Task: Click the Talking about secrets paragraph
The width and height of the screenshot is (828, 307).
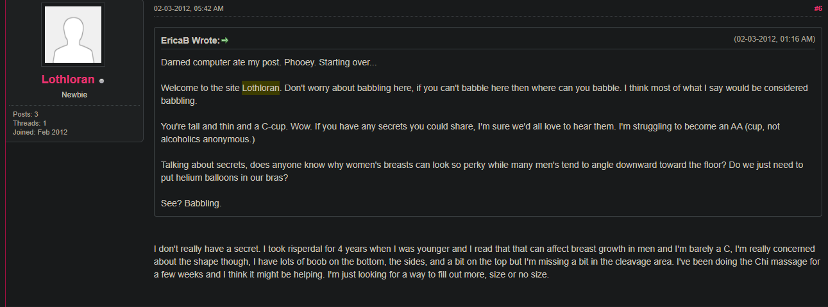Action: [482, 171]
